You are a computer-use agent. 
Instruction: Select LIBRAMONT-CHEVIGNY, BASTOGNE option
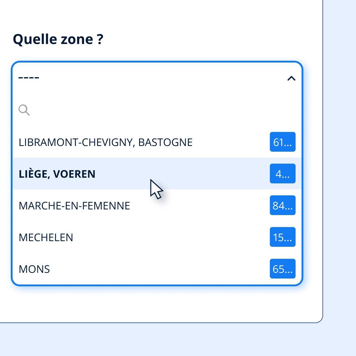106,142
